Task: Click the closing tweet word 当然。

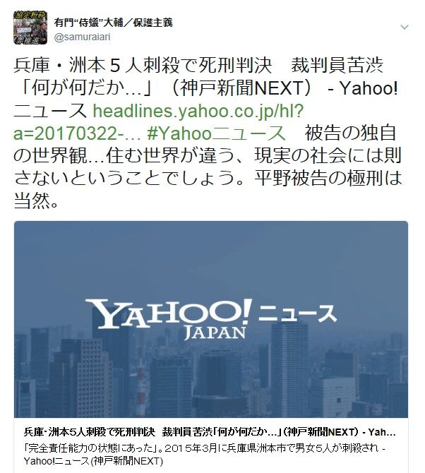Action: [x=36, y=201]
